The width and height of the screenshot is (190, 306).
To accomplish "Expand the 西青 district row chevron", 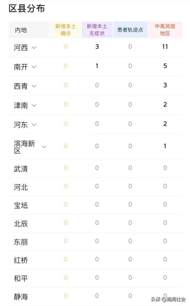I will 34,86.
